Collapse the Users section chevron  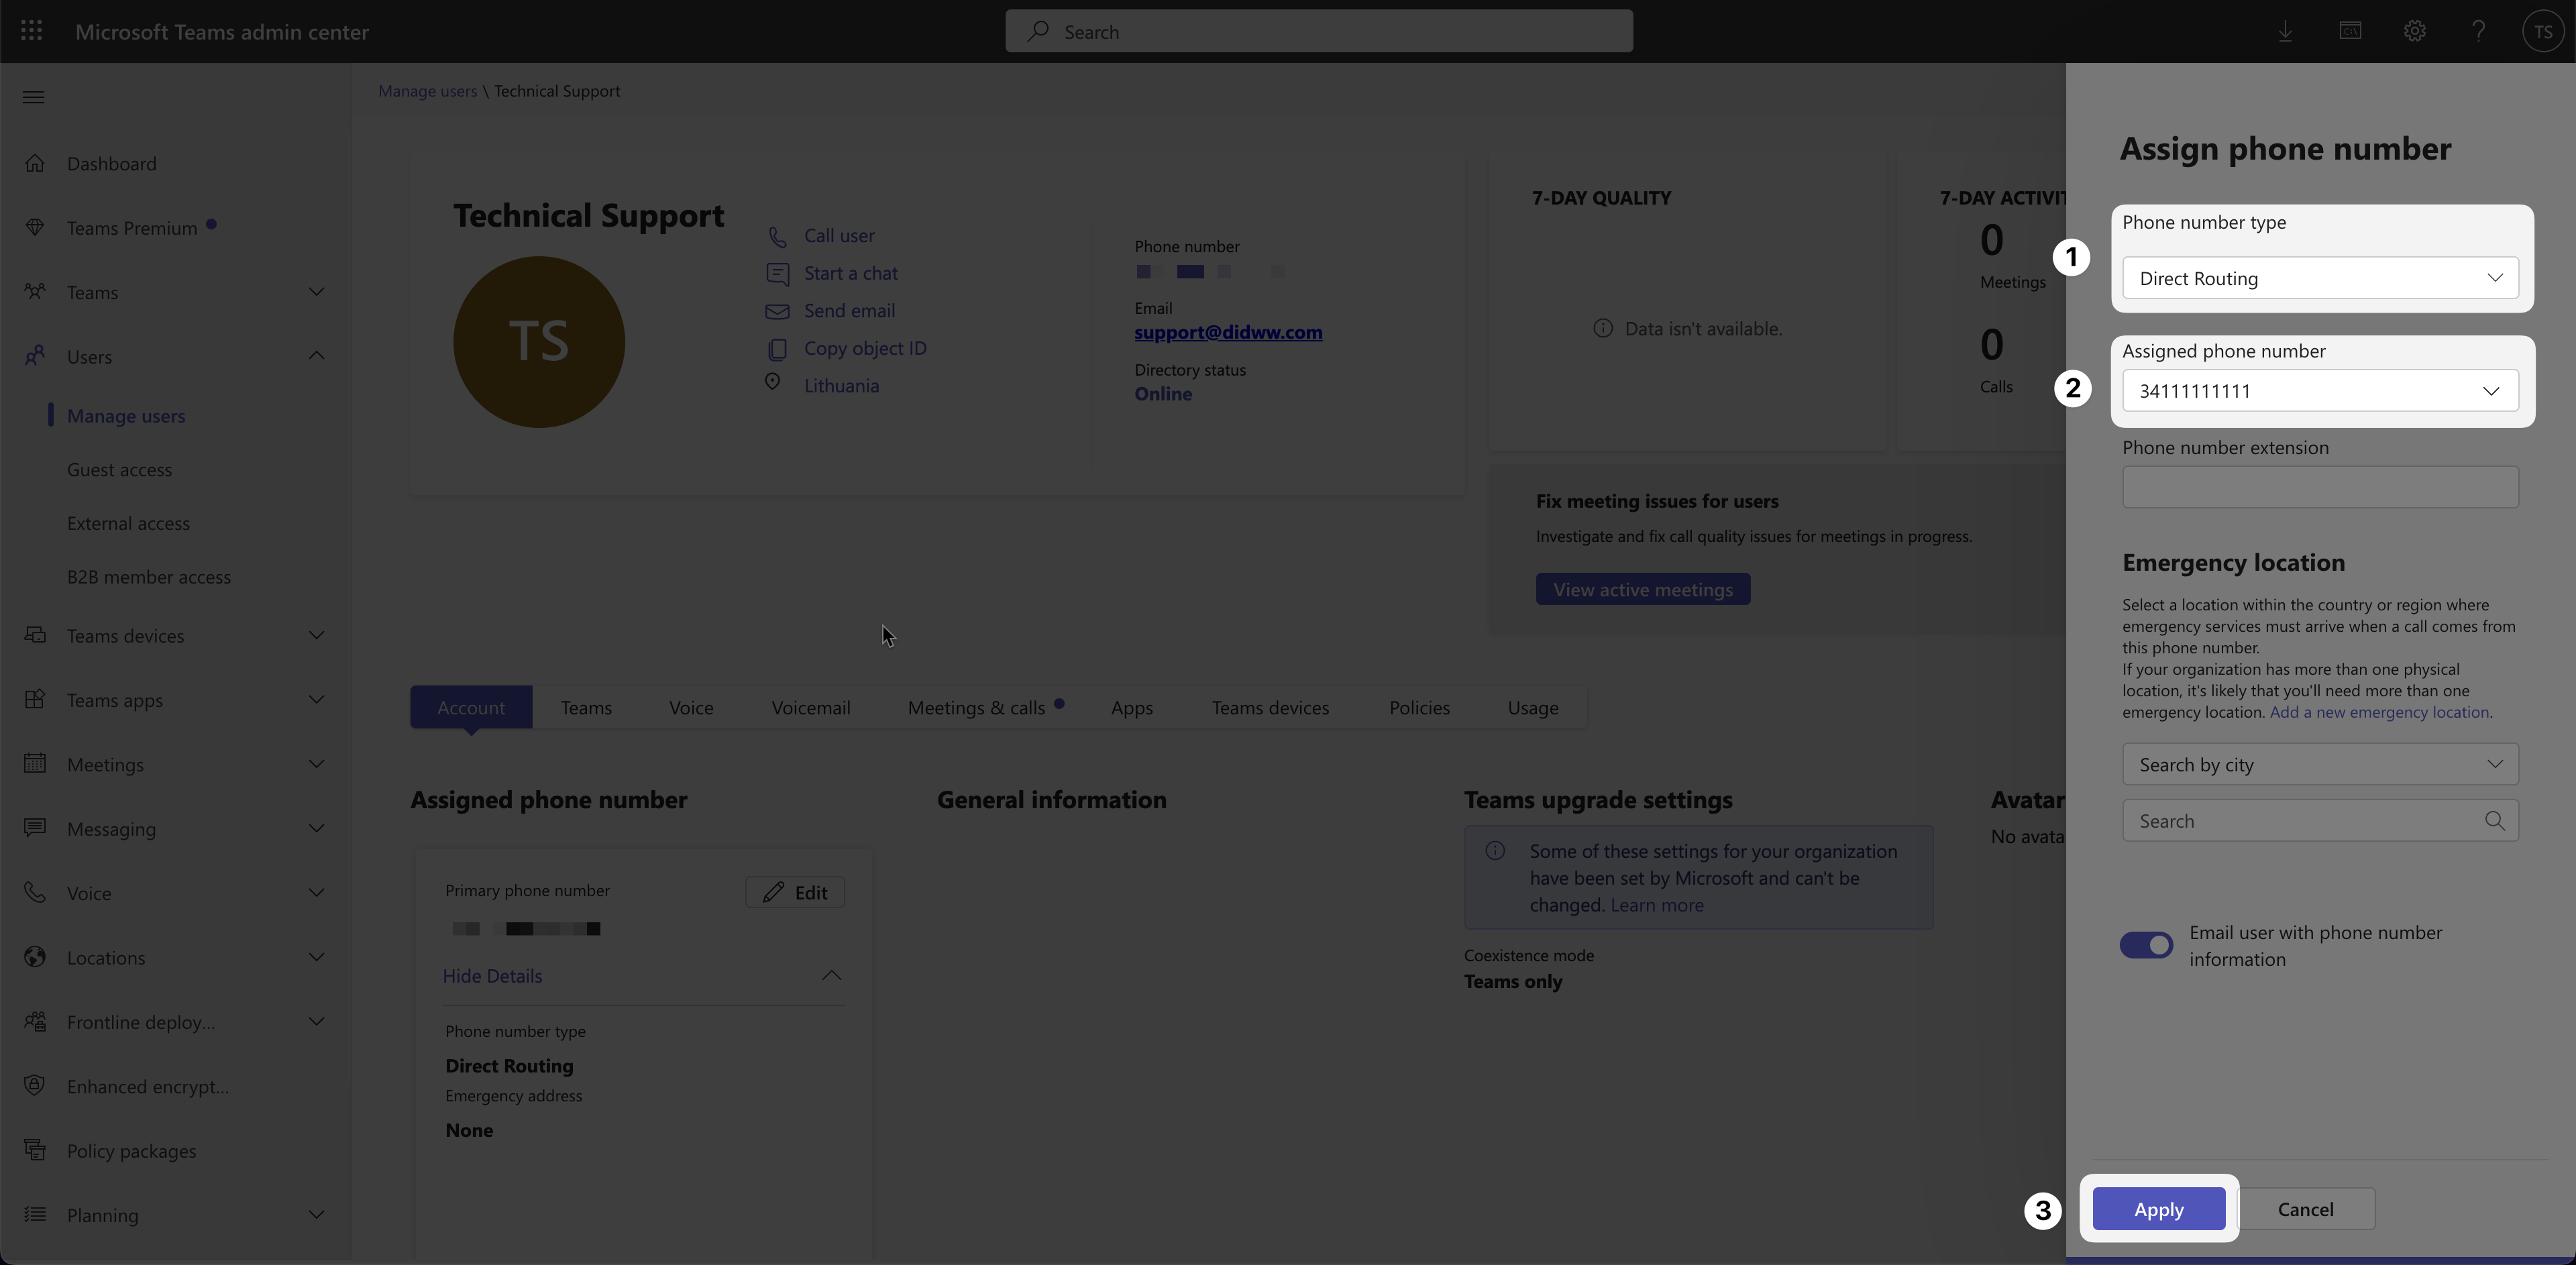316,356
